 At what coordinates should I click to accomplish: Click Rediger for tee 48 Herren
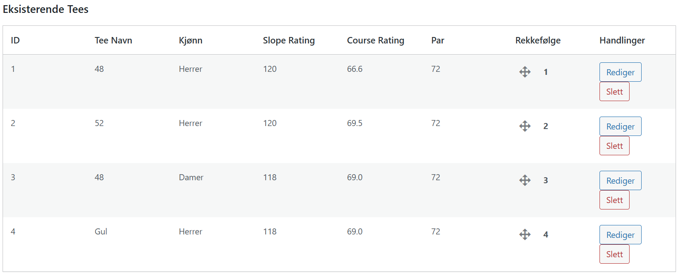(620, 72)
